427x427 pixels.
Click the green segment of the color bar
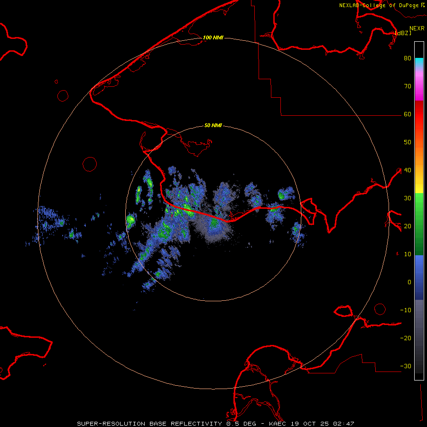(419, 224)
